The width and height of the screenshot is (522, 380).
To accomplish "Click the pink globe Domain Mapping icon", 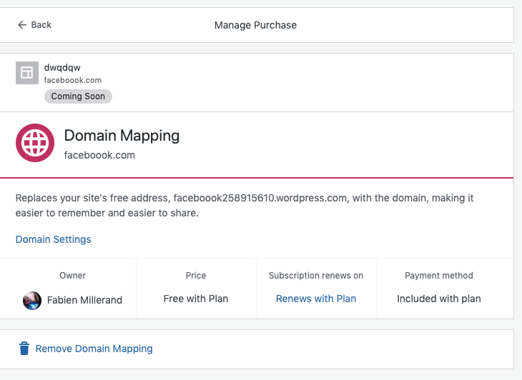I will (x=35, y=143).
